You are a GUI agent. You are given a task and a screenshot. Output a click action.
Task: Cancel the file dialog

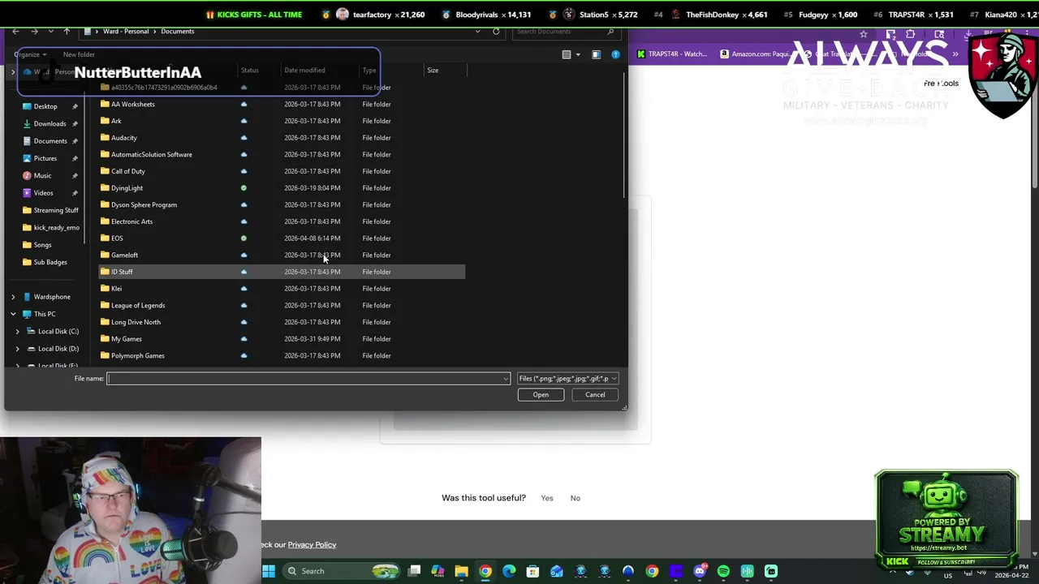[595, 395]
